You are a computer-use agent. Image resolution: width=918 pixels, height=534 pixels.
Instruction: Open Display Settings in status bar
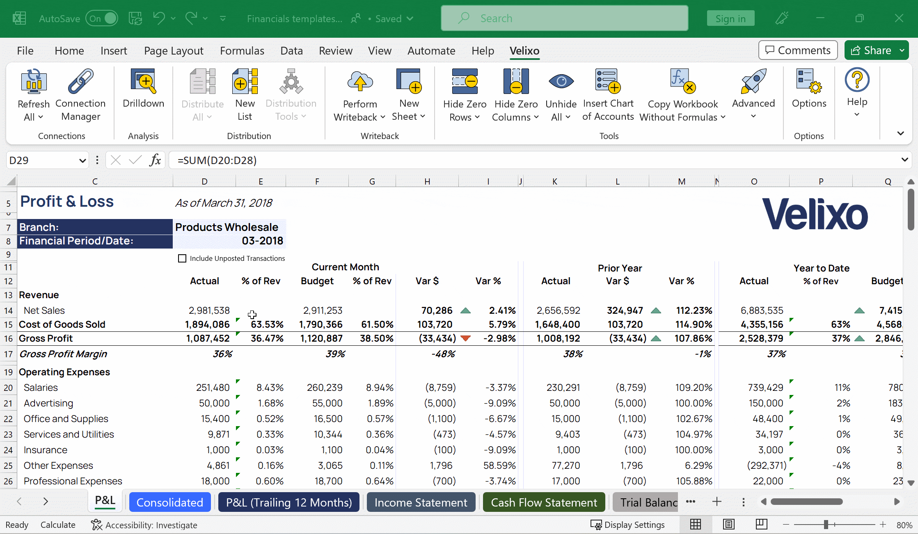coord(627,525)
